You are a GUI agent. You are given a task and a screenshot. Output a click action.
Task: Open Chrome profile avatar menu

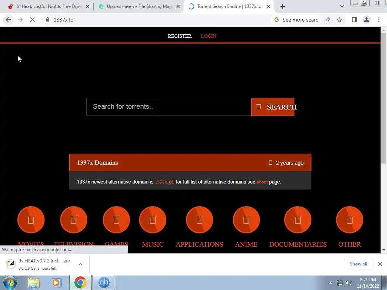tap(367, 20)
